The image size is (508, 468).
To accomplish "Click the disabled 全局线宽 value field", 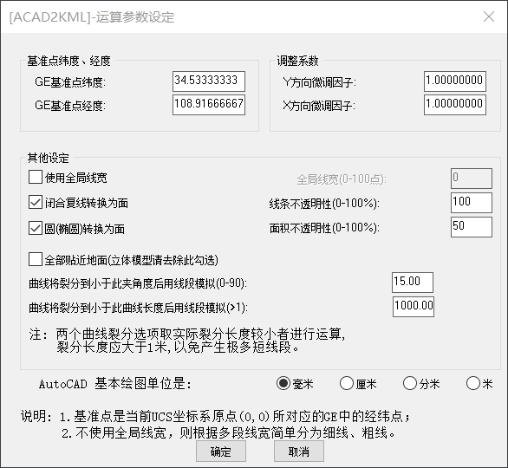I will tap(472, 179).
